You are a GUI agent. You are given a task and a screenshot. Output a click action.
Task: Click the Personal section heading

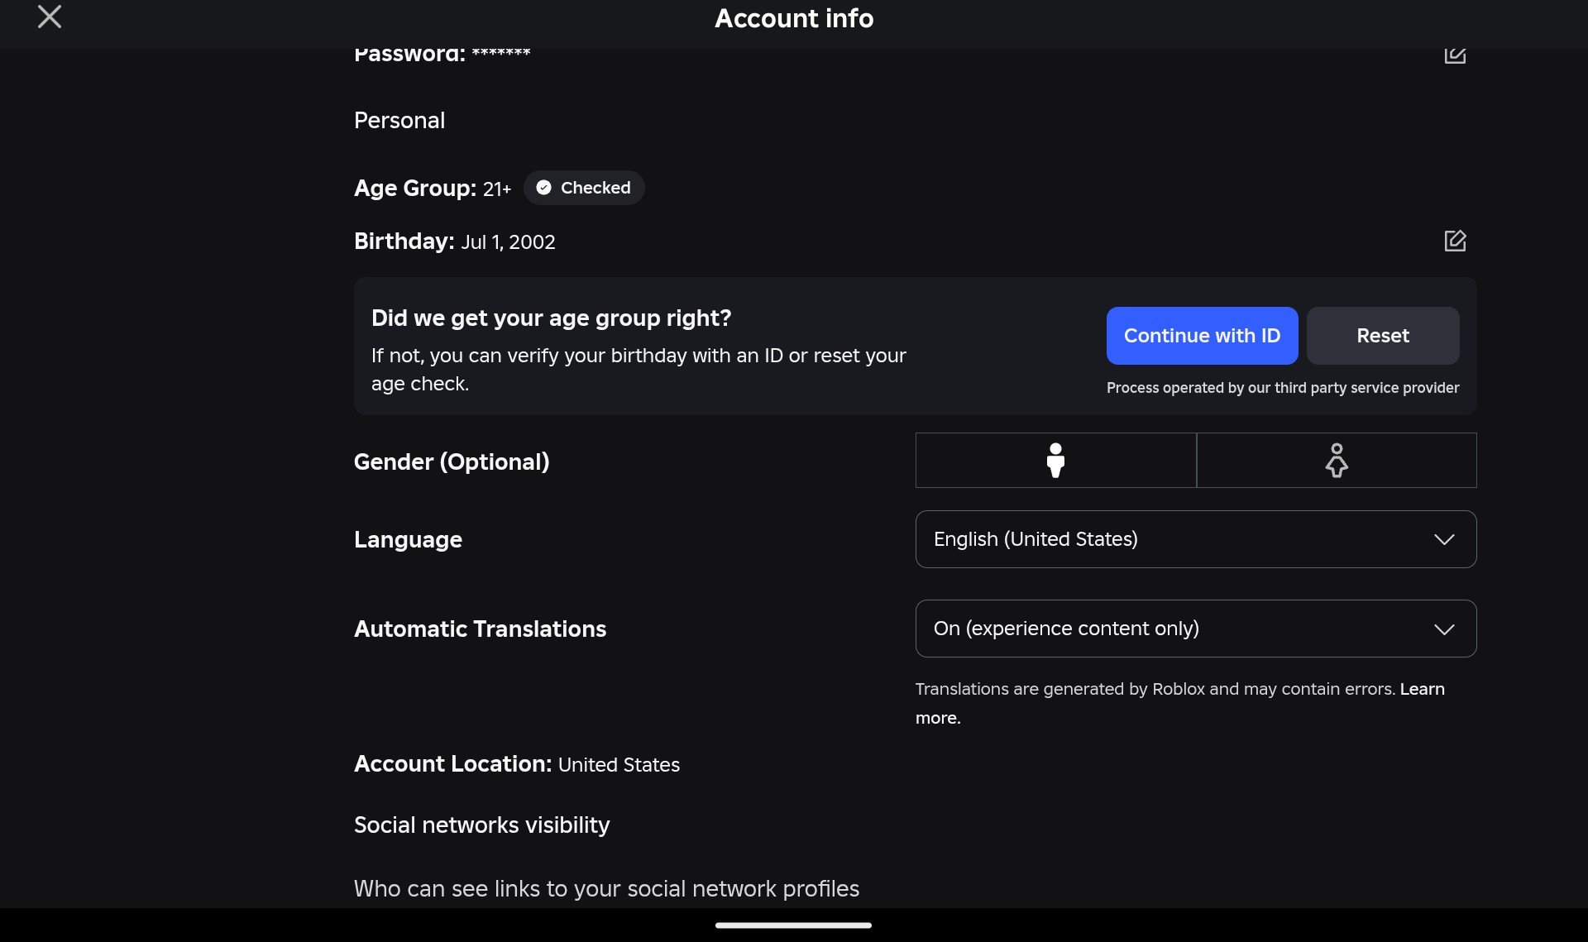pos(399,121)
